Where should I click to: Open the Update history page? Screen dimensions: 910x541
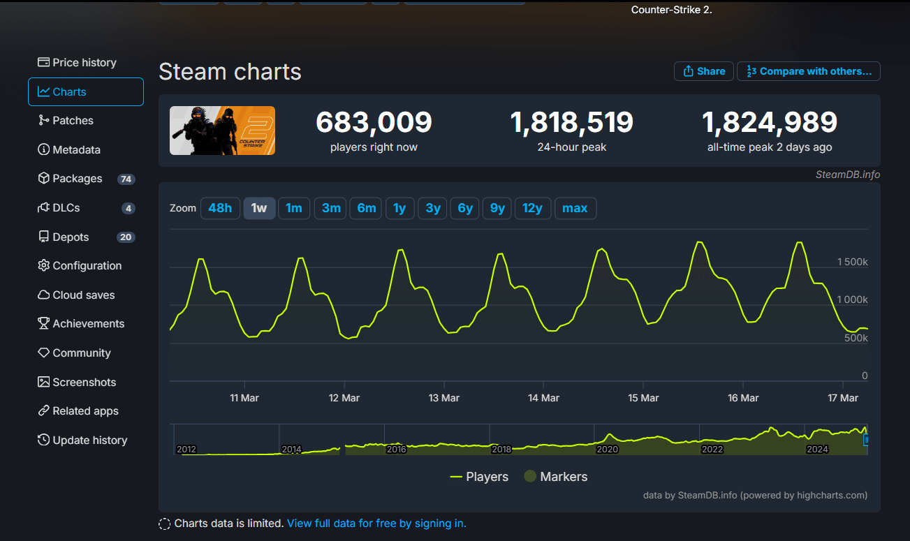85,440
